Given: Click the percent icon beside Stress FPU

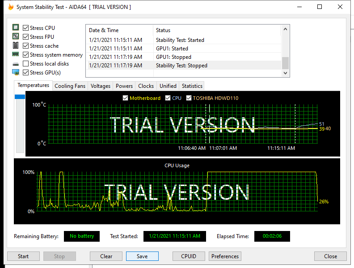Looking at the screenshot, I should pyautogui.click(x=16, y=36).
